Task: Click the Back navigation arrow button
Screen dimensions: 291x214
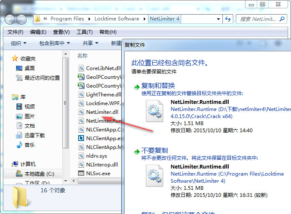Action: coord(10,19)
